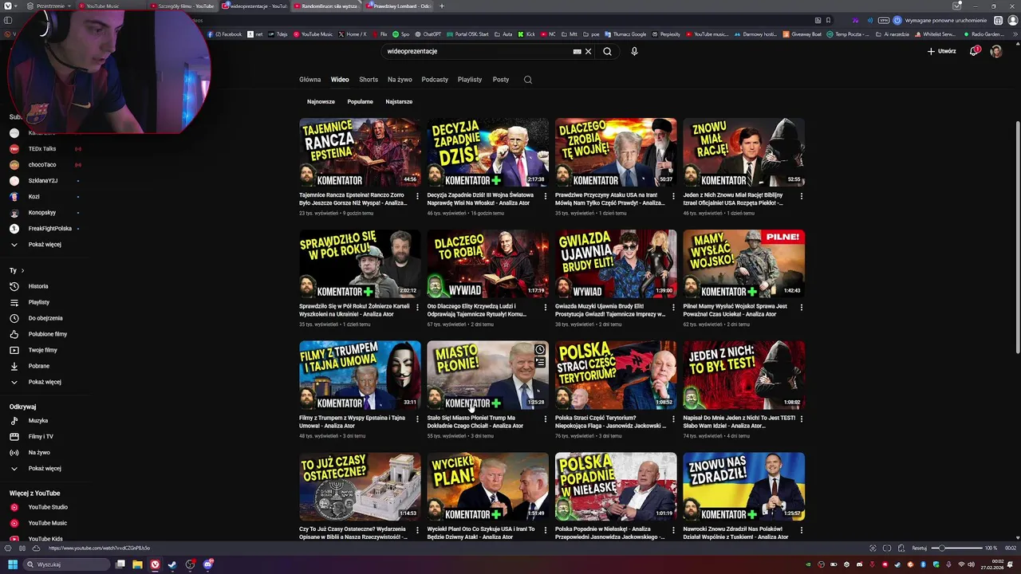The height and width of the screenshot is (574, 1021).
Task: Open Steam from the taskbar
Action: pos(172,564)
